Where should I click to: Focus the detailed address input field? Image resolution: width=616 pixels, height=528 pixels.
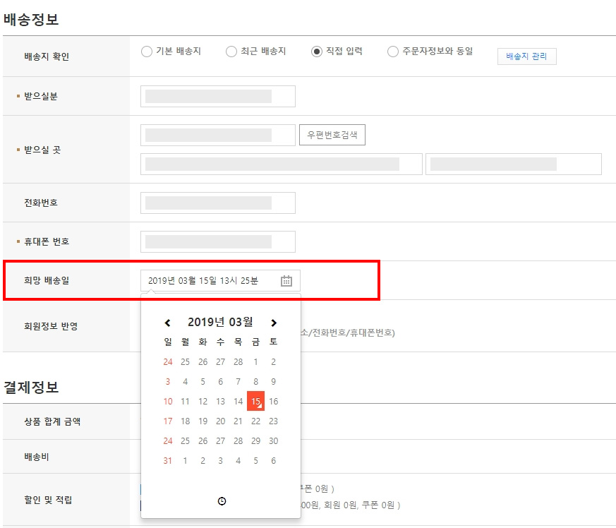pyautogui.click(x=514, y=164)
